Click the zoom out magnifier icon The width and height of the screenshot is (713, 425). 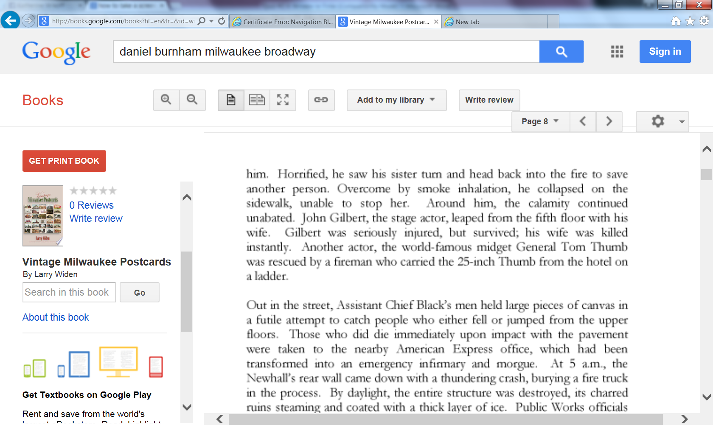click(x=192, y=100)
